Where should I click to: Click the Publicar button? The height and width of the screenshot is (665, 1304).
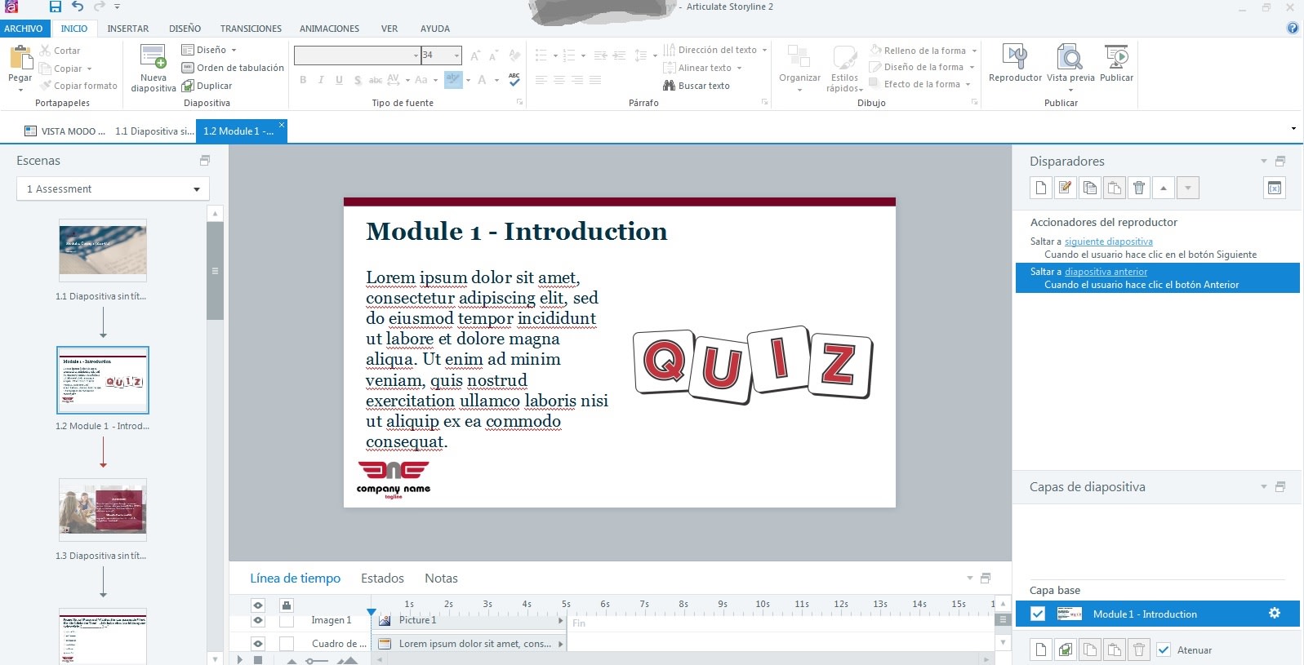click(x=1116, y=64)
